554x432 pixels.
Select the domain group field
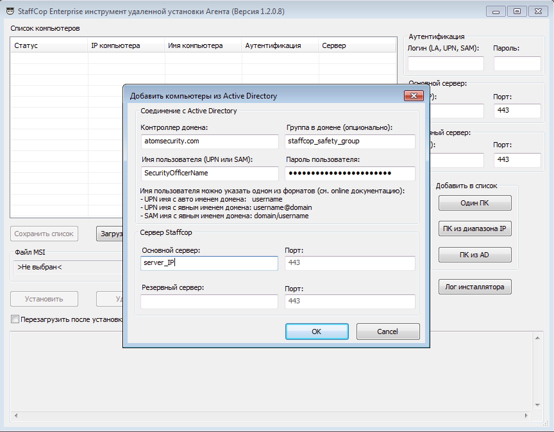[x=349, y=141]
